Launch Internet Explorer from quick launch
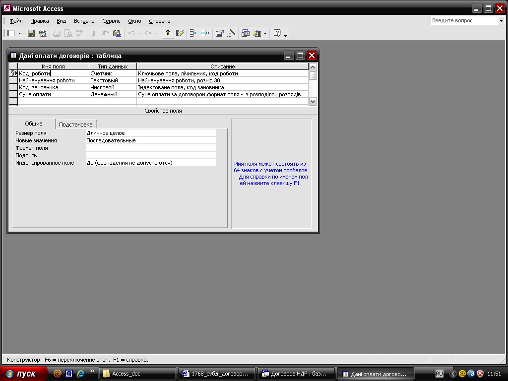Image resolution: width=508 pixels, height=381 pixels. click(x=80, y=374)
